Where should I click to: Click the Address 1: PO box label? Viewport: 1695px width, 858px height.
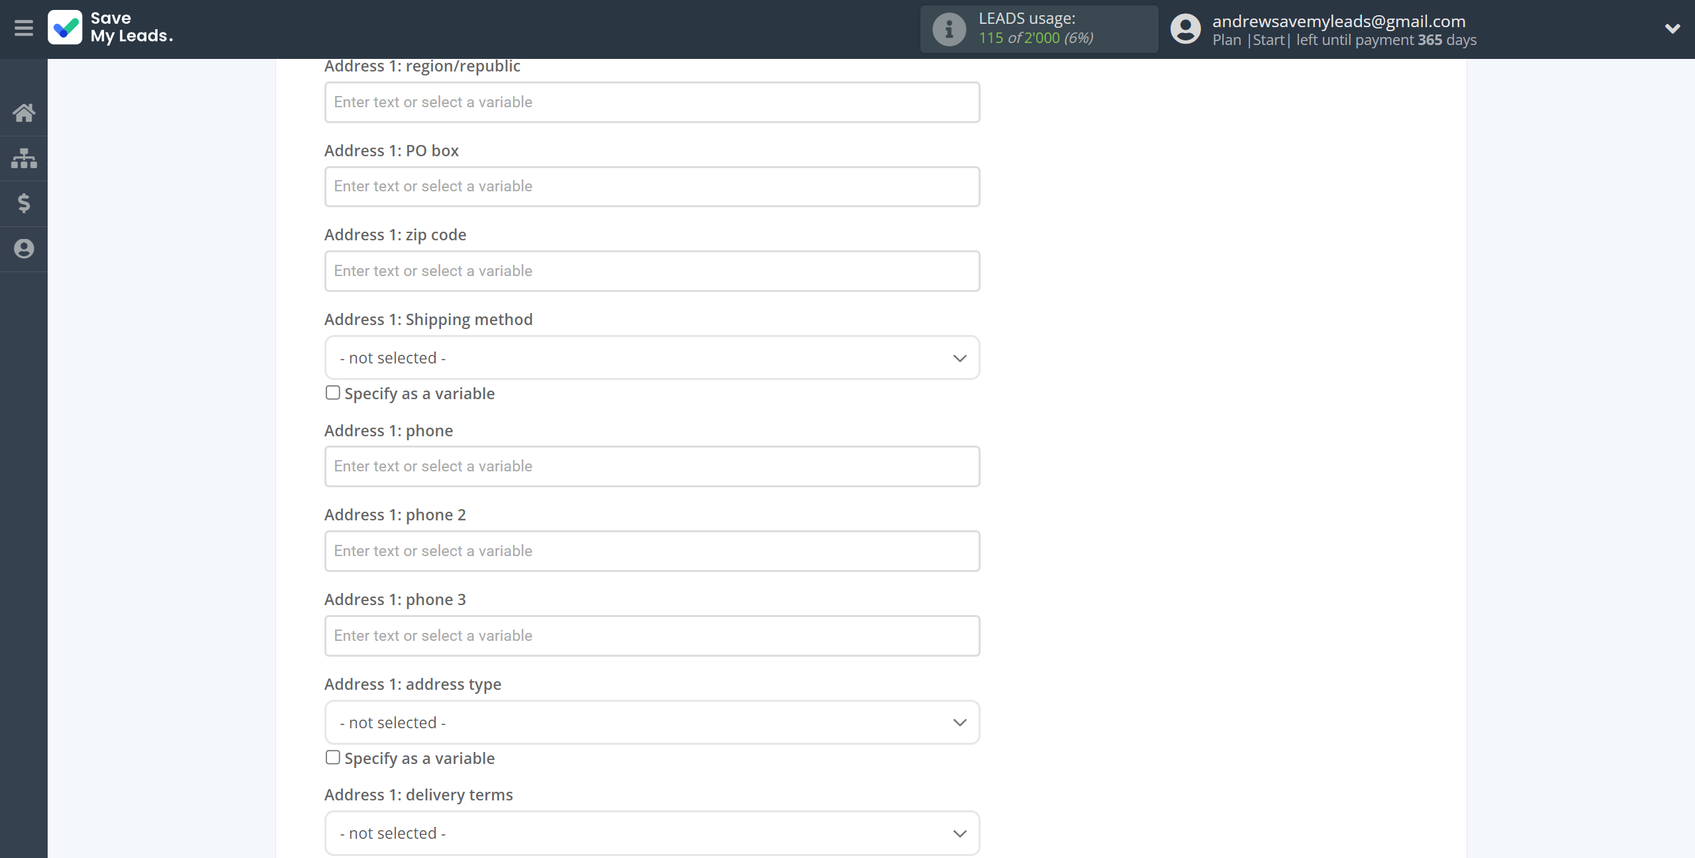click(391, 151)
